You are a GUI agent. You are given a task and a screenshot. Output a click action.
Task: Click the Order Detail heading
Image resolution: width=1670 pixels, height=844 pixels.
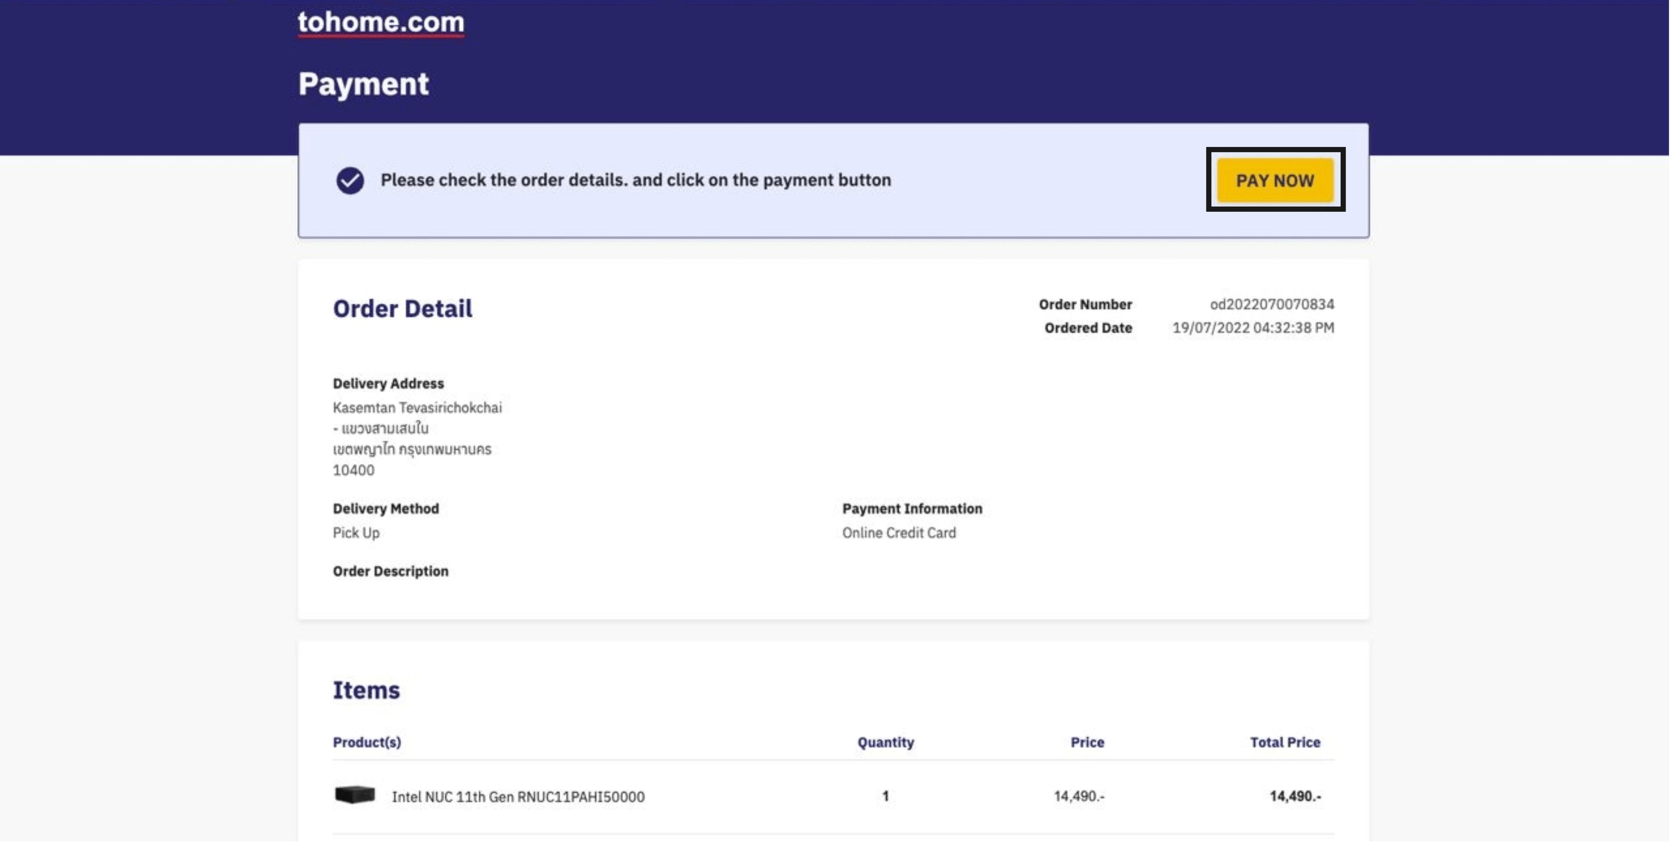point(402,308)
